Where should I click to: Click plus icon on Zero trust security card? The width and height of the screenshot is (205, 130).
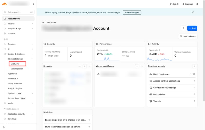[194, 66]
